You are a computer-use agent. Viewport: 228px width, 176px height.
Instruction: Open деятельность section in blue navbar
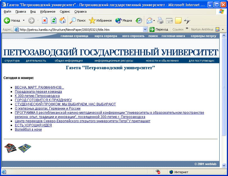36,61
